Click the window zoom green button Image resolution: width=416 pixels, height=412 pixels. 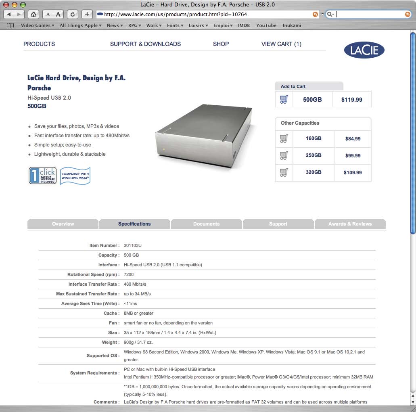click(23, 4)
